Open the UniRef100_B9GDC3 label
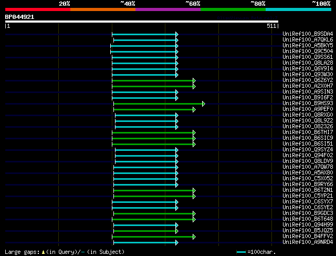Image resolution: width=336 pixels, height=256 pixels. [x=308, y=213]
